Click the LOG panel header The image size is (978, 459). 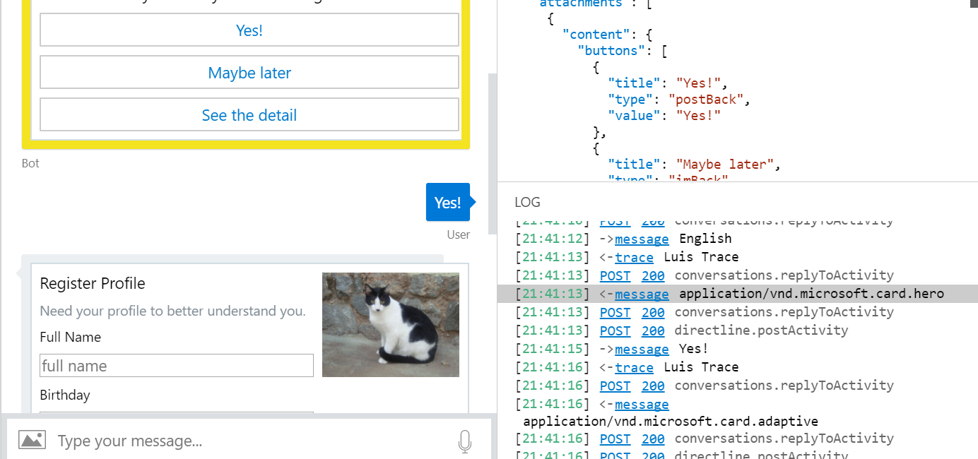[x=526, y=202]
